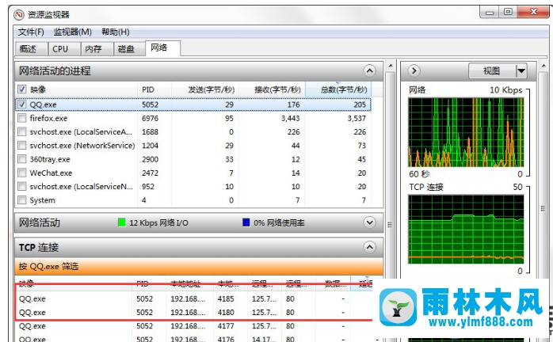Switch to the 磁盘 tab
The image size is (553, 342).
[129, 49]
